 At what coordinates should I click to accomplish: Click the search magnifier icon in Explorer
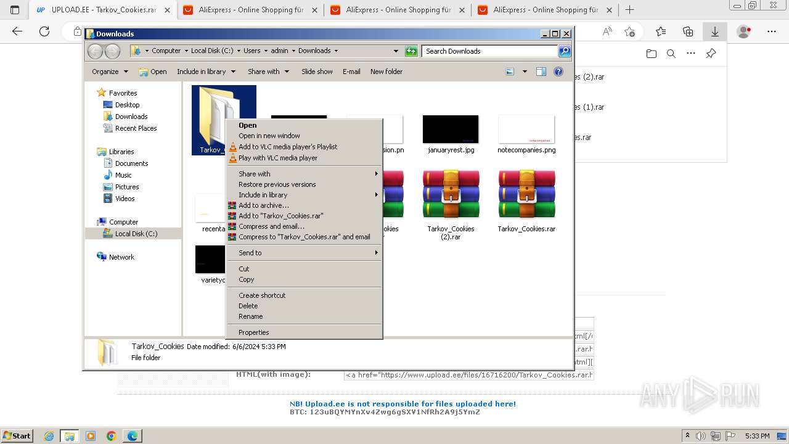(565, 51)
